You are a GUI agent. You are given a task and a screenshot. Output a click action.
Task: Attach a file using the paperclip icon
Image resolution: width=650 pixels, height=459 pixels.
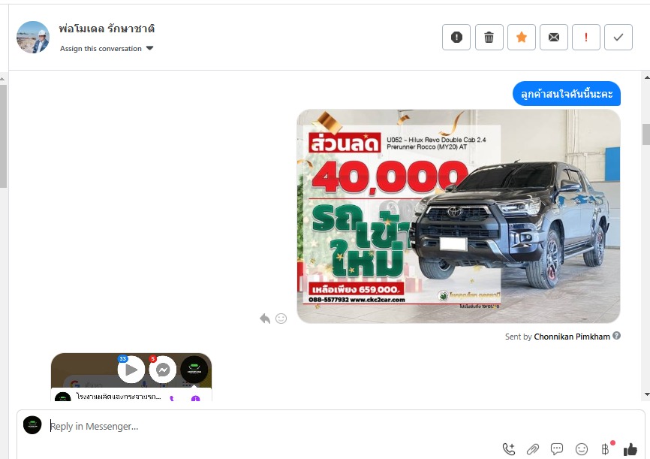click(533, 449)
